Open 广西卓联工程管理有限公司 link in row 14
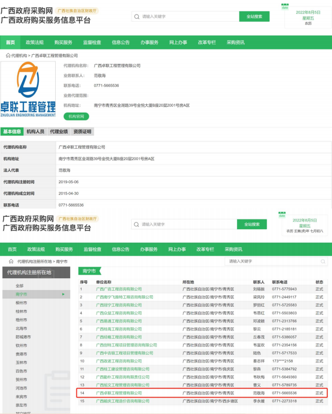 (119, 393)
